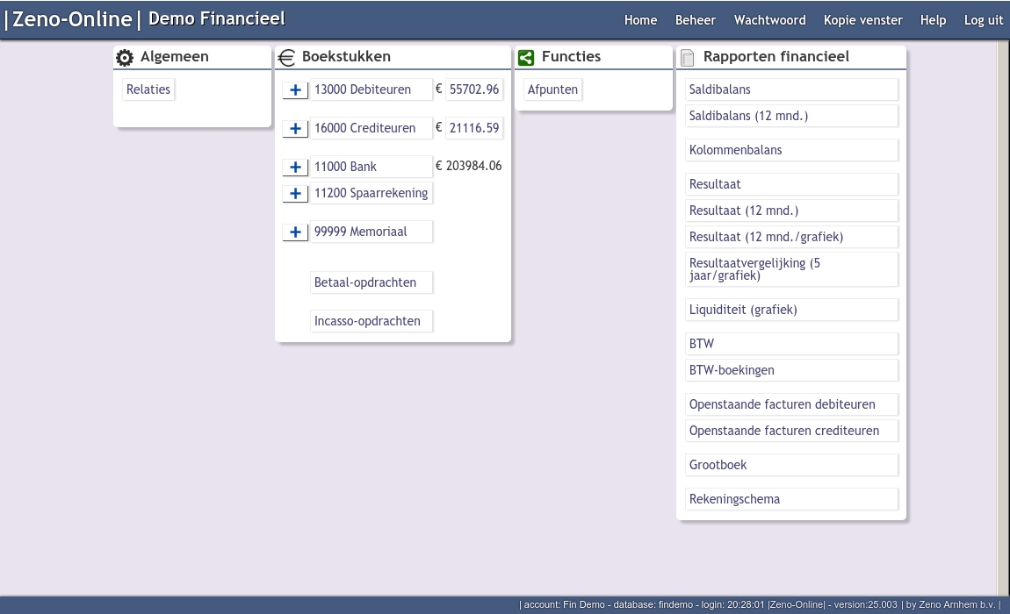
Task: Click the vertical scrollbar on the right edge
Action: coord(1003,316)
